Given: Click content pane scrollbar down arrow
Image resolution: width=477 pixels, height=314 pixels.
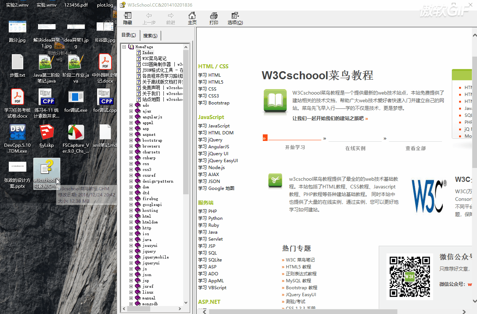Looking at the screenshot, I should click(x=474, y=301).
